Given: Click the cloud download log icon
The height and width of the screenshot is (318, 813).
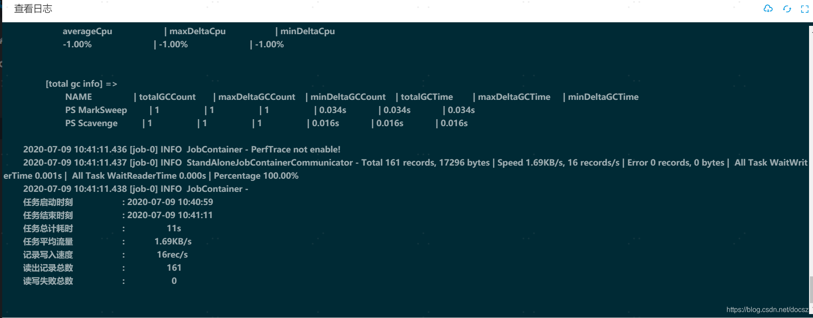Looking at the screenshot, I should (768, 9).
